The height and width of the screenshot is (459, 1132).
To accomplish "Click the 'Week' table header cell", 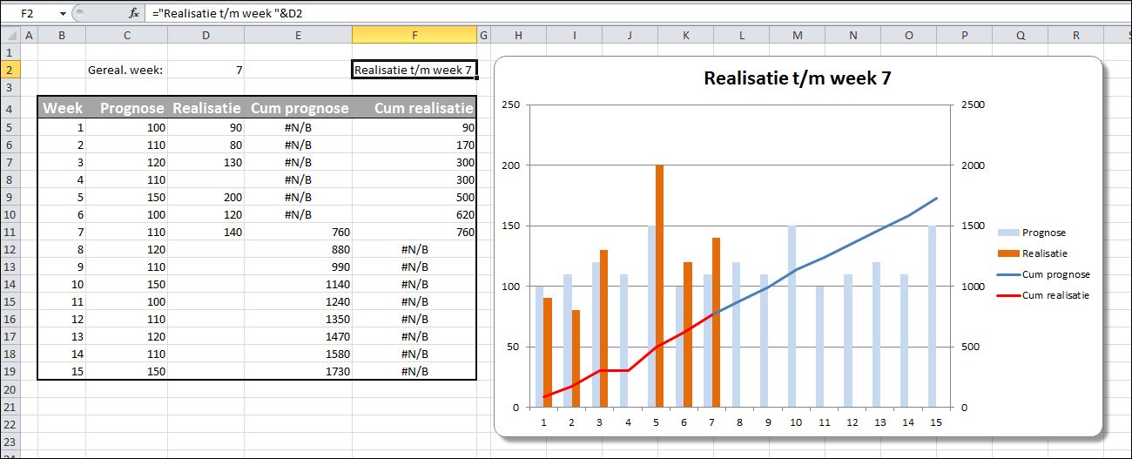I will coord(62,108).
